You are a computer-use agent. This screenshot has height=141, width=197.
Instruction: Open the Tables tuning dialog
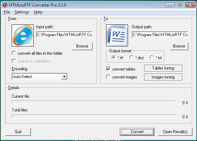[x=163, y=68]
